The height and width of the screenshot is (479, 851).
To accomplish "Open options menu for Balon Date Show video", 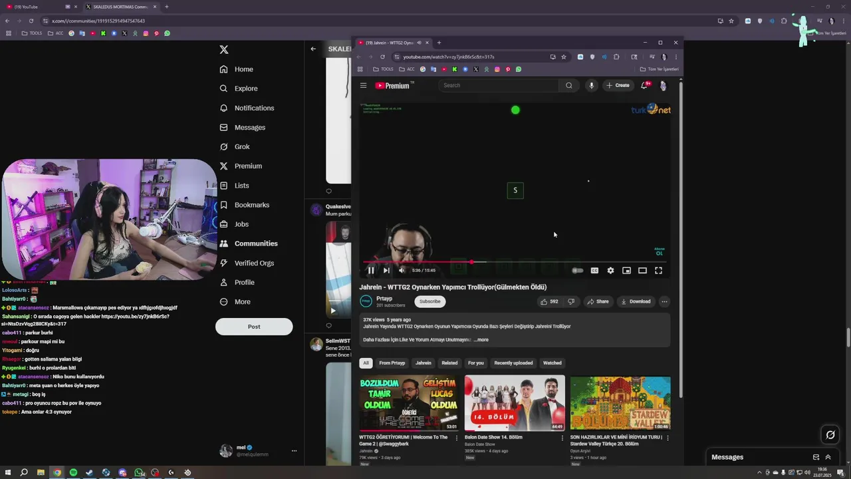I will click(x=562, y=438).
